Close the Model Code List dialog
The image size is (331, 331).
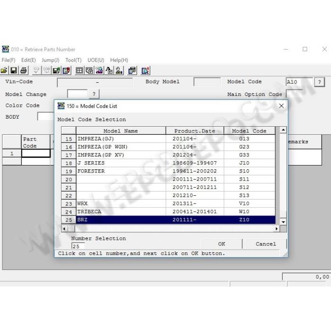pos(281,106)
